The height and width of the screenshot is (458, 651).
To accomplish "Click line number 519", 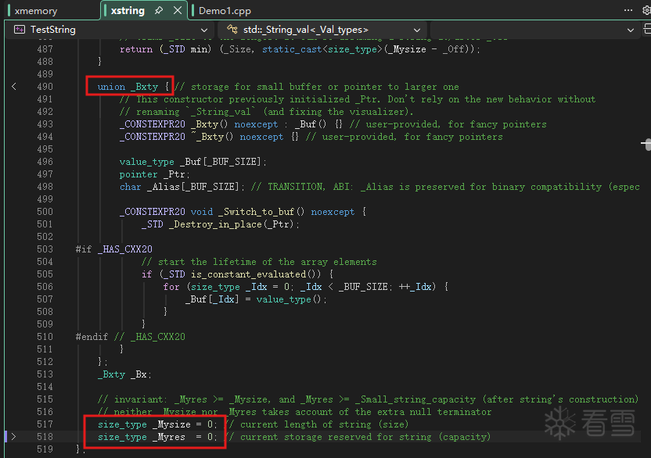I will pos(45,449).
